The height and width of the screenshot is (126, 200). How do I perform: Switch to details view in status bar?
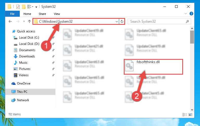click(x=185, y=115)
